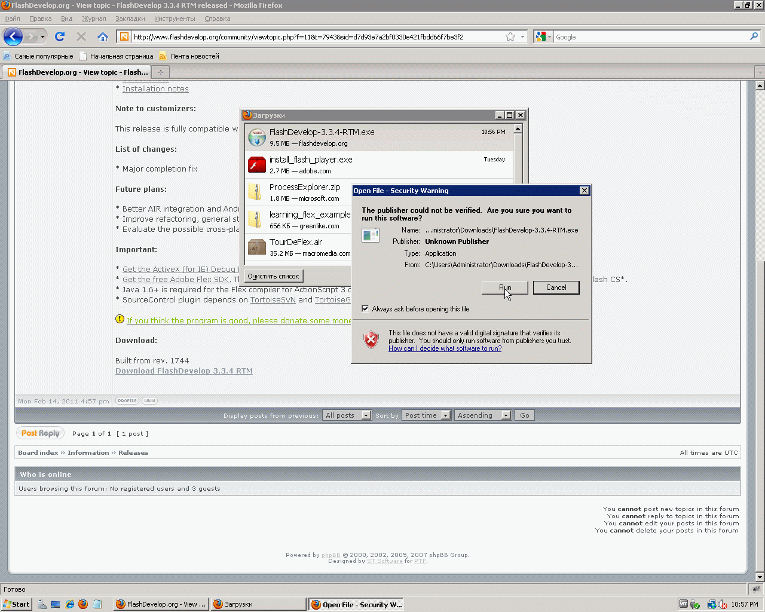
Task: Click the stop loading X icon
Action: (x=81, y=36)
